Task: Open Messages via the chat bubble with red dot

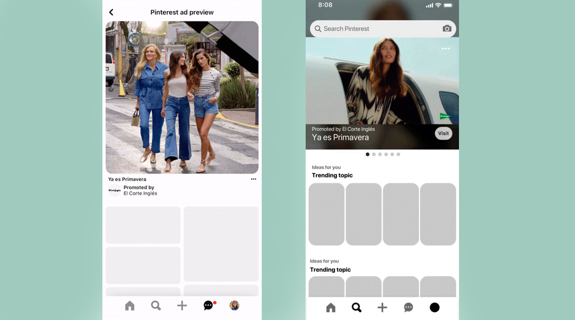Action: [208, 305]
